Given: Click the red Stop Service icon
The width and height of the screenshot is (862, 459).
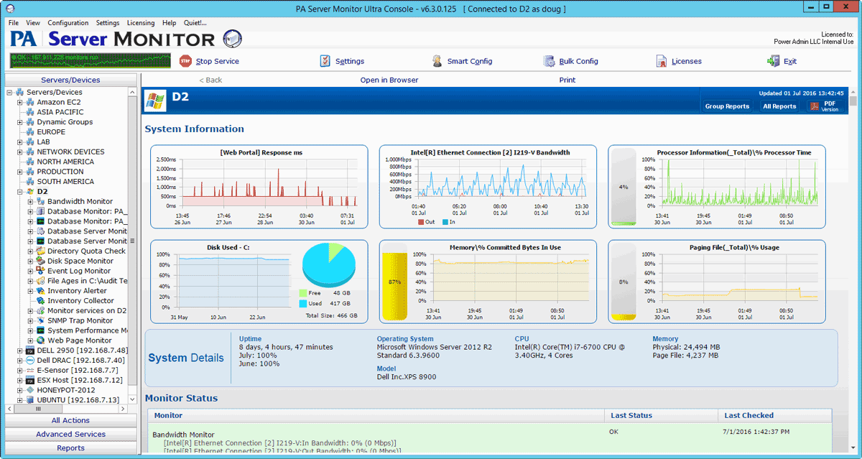Looking at the screenshot, I should tap(185, 61).
